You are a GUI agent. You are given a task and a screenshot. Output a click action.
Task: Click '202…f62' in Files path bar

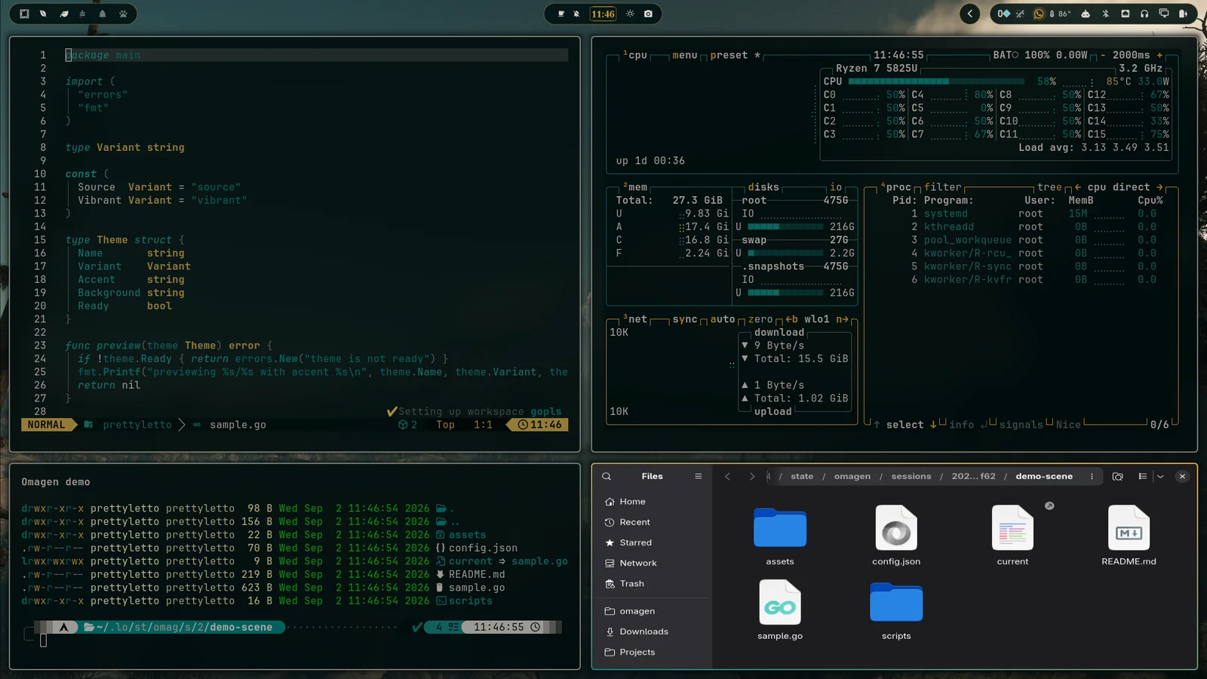coord(973,476)
